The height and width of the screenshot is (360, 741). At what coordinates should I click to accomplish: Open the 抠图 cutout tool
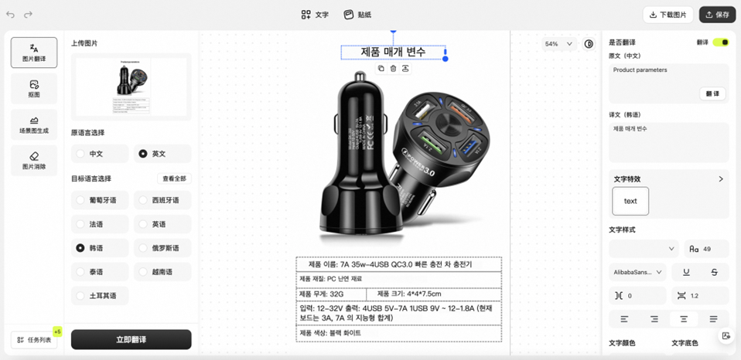[34, 89]
